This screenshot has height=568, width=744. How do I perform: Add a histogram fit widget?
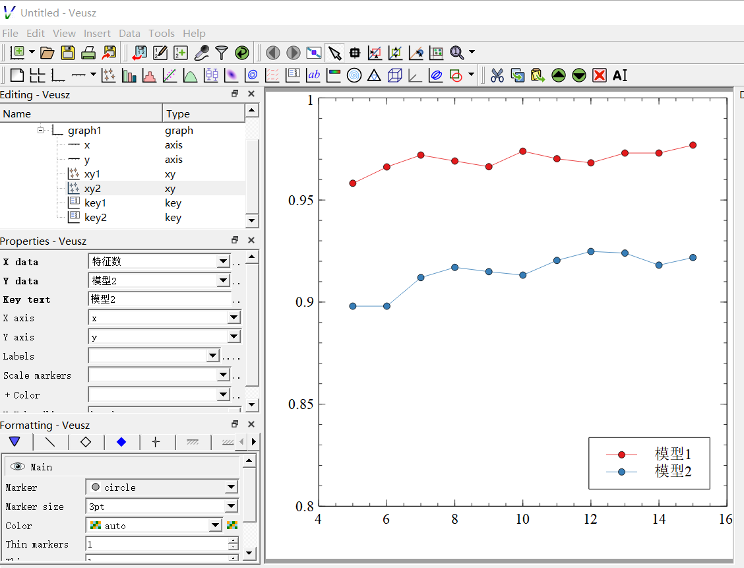click(150, 75)
